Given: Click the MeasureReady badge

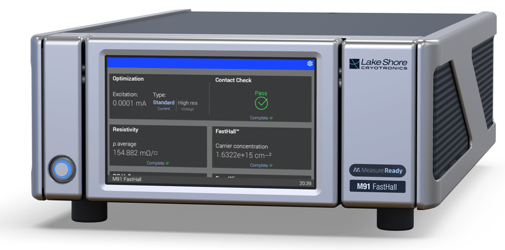Looking at the screenshot, I should pyautogui.click(x=377, y=170).
